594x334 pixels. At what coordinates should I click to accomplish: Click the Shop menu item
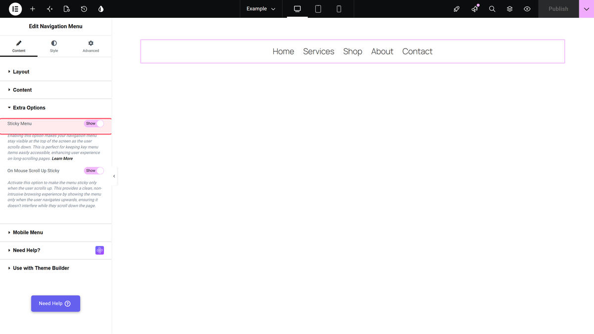(353, 51)
